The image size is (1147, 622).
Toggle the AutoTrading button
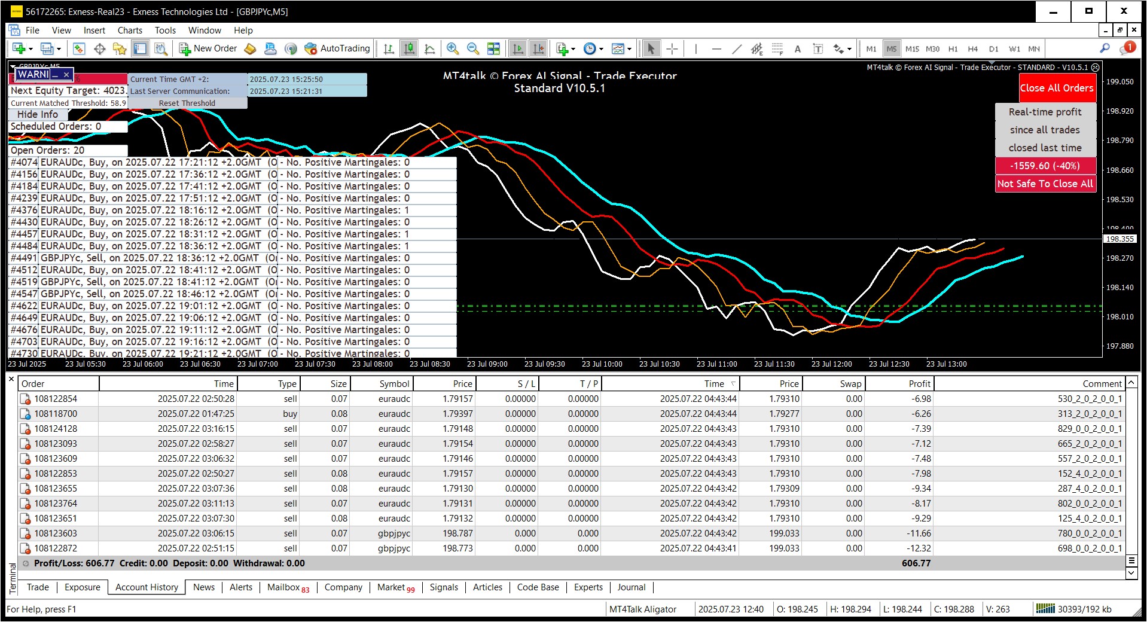point(338,49)
